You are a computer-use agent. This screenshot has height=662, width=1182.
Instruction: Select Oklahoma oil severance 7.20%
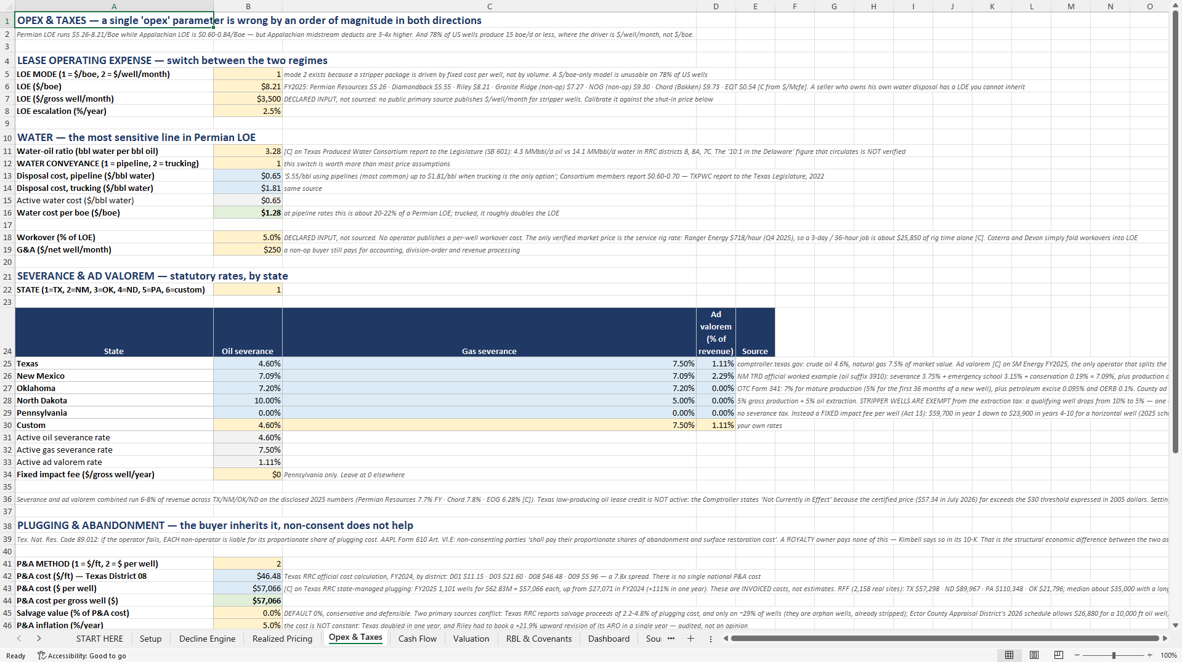(x=248, y=388)
